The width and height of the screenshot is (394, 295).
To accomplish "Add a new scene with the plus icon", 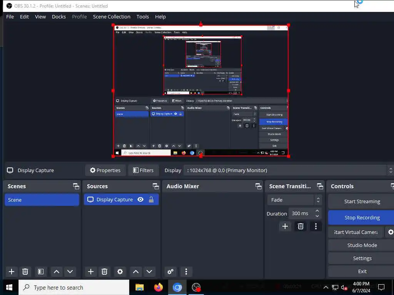I will [x=11, y=272].
